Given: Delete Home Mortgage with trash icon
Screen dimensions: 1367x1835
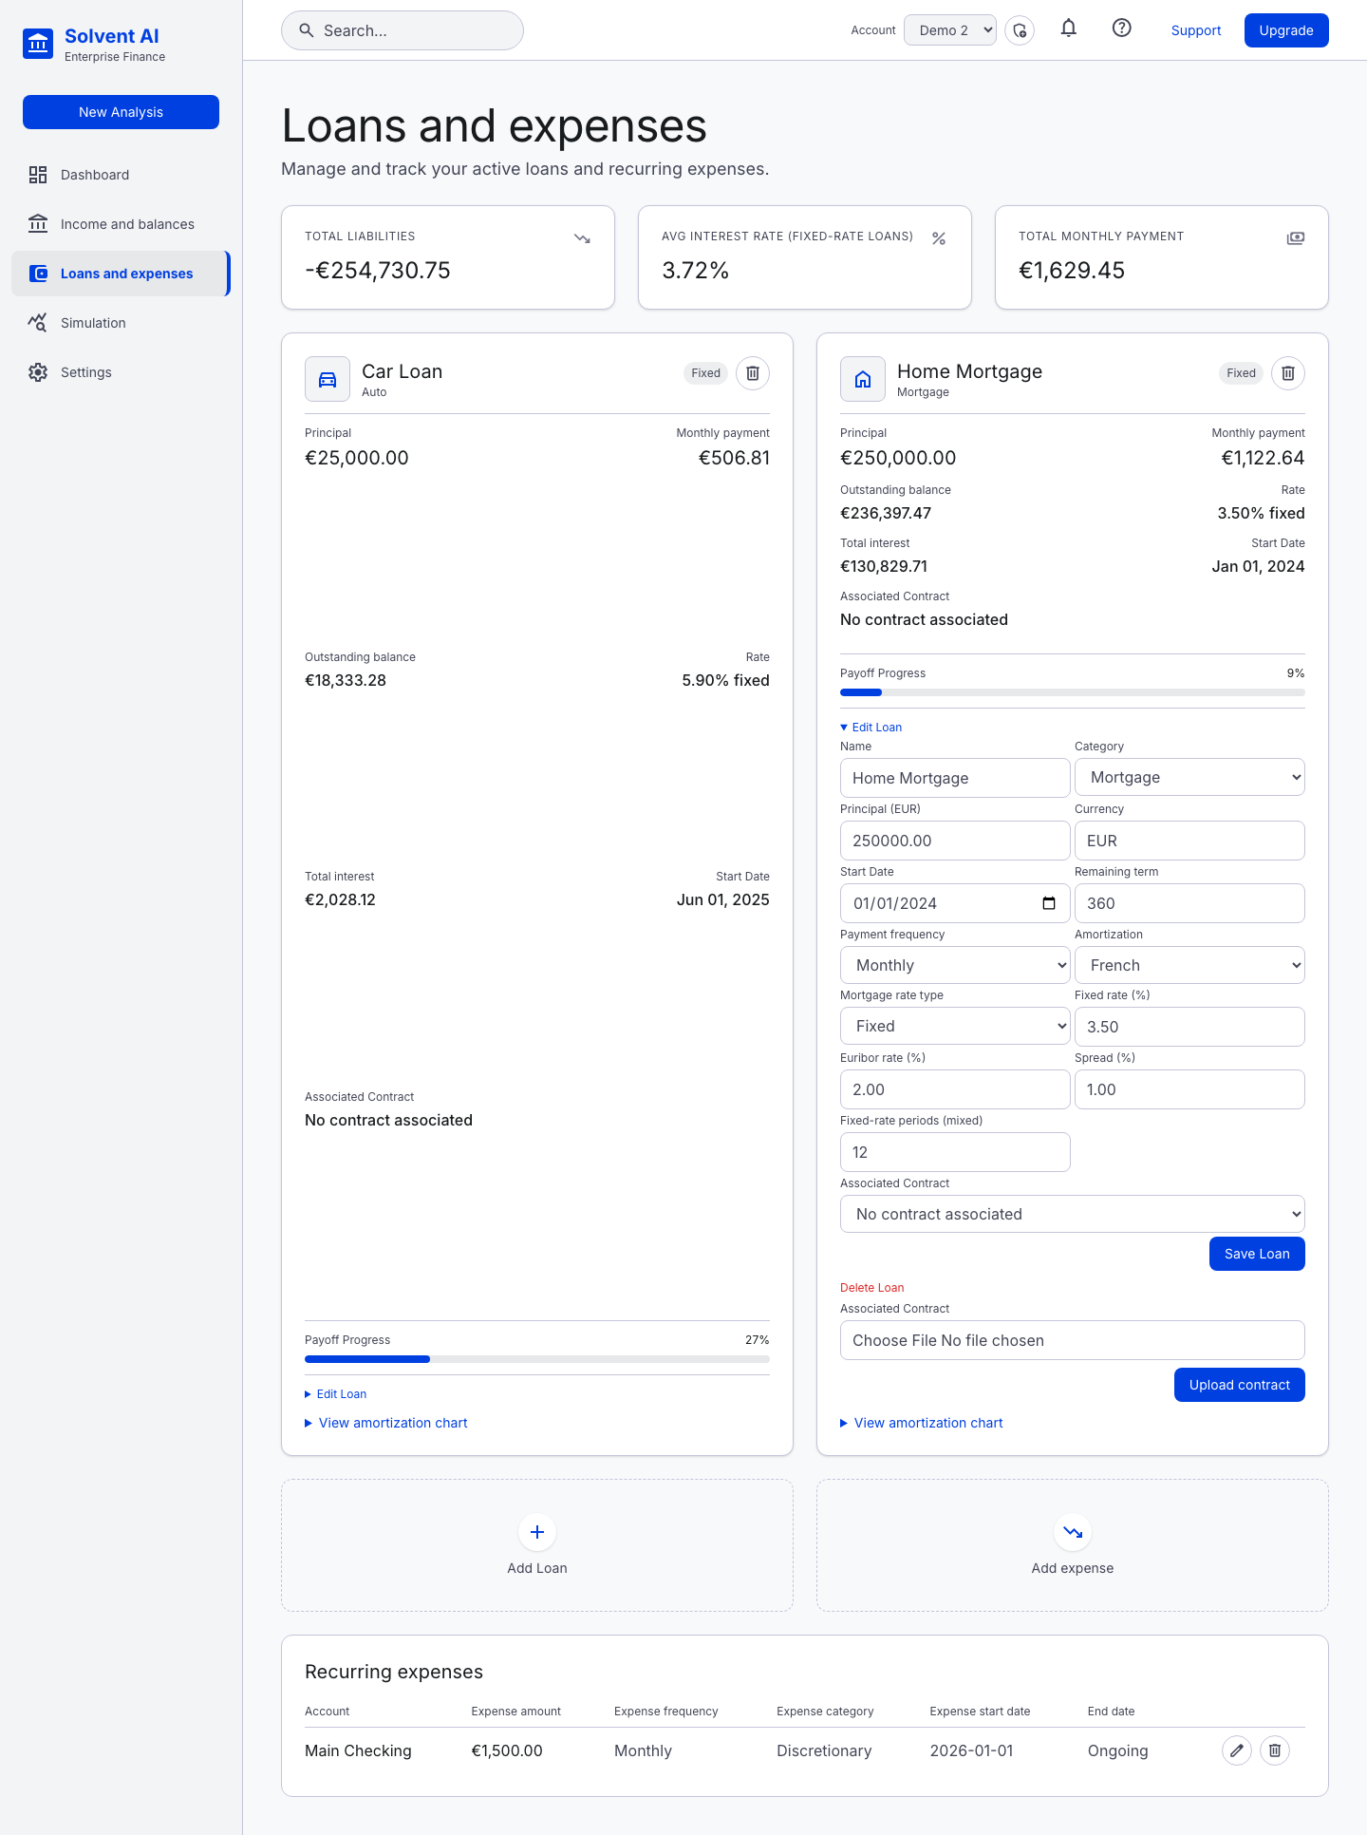Looking at the screenshot, I should coord(1288,373).
